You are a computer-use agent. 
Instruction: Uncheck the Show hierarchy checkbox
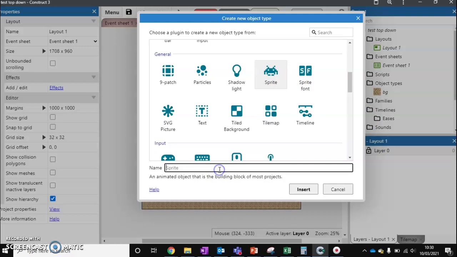pos(52,199)
